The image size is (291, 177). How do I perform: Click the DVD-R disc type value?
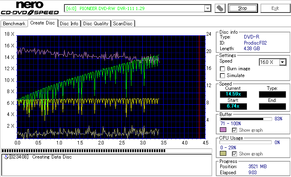(252, 37)
